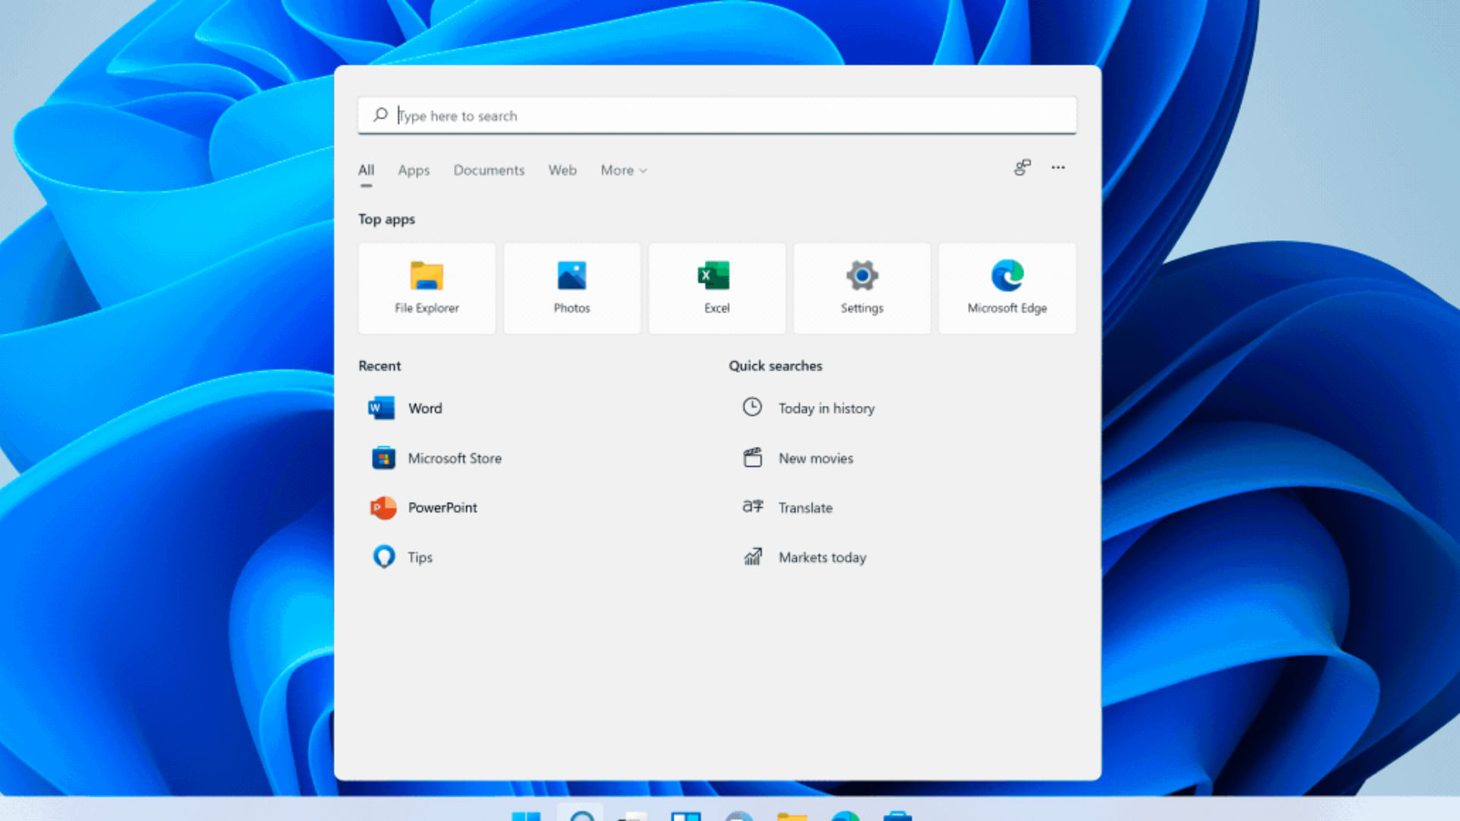Open the ellipsis options menu
This screenshot has height=821, width=1460.
(x=1058, y=168)
